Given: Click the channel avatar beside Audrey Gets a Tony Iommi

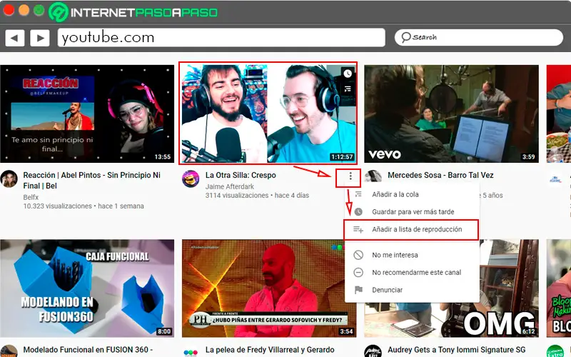Looking at the screenshot, I should pyautogui.click(x=373, y=351).
